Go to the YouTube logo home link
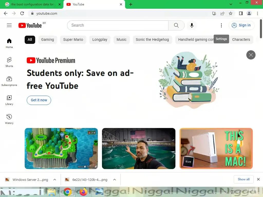 [x=30, y=25]
